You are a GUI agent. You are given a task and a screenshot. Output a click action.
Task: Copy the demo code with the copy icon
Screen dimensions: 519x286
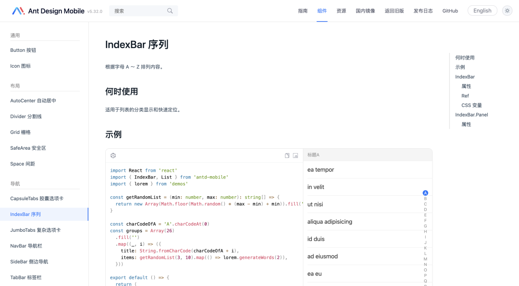click(x=287, y=155)
